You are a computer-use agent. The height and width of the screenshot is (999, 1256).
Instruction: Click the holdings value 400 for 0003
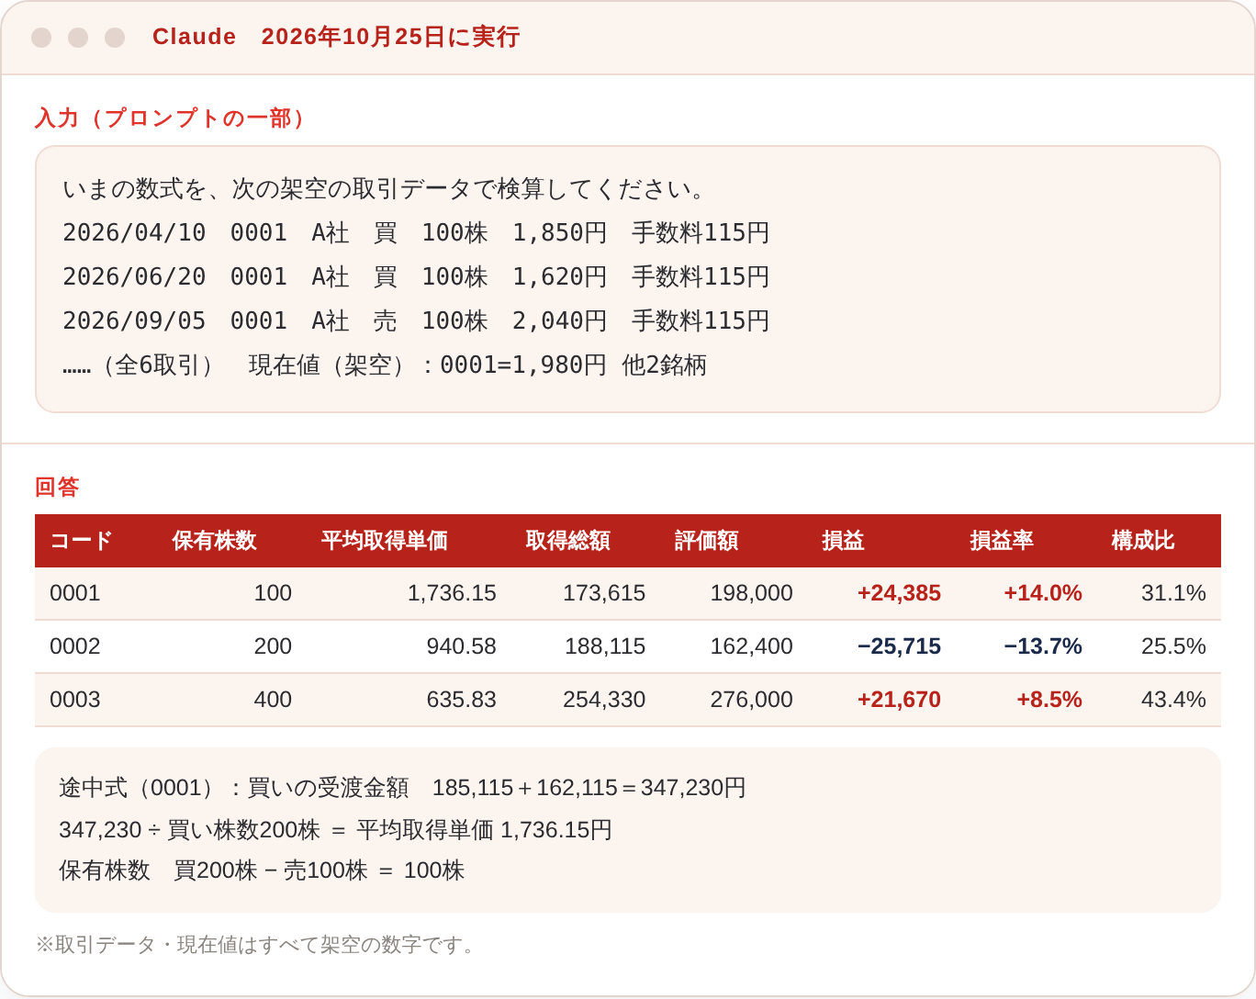point(273,700)
